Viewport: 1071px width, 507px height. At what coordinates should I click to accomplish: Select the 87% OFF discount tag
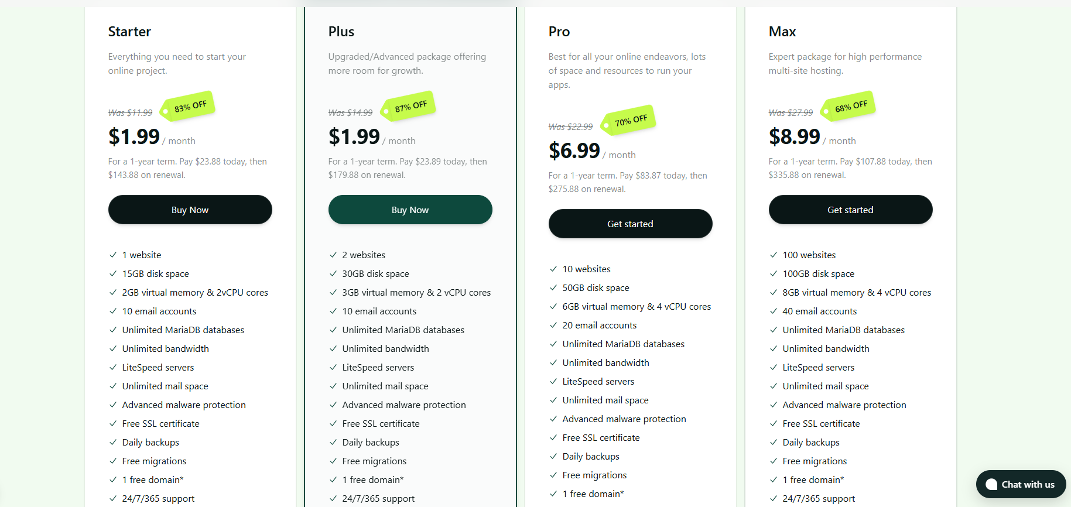410,106
